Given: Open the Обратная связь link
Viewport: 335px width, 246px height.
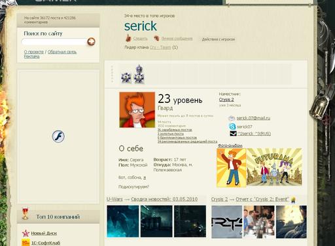Looking at the screenshot, I should (x=62, y=52).
